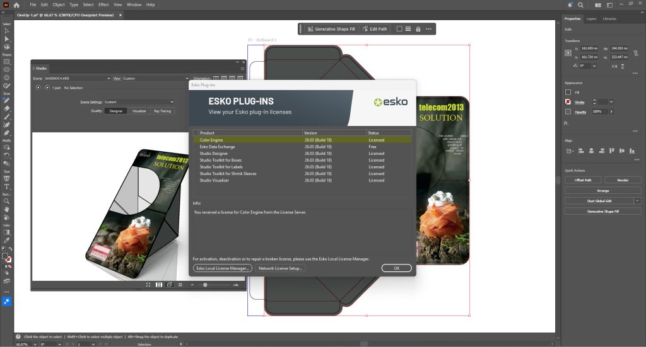This screenshot has height=347, width=646.
Task: Flip horizontally in Transform section
Action: click(x=614, y=66)
